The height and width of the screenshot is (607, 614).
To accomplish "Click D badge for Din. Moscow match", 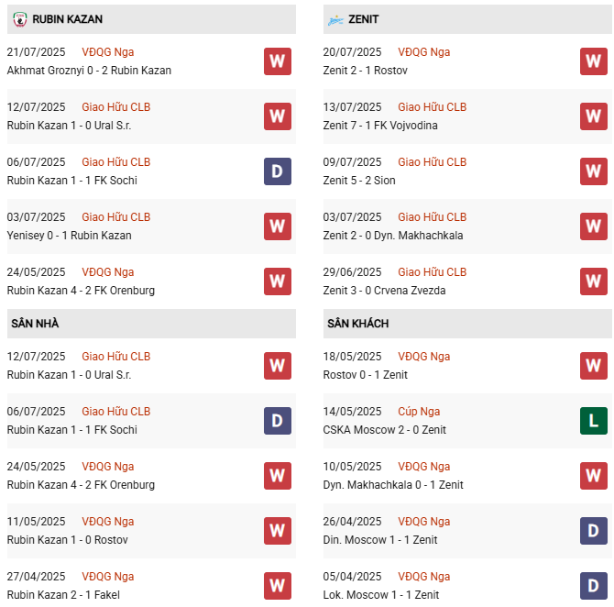I will pyautogui.click(x=594, y=531).
